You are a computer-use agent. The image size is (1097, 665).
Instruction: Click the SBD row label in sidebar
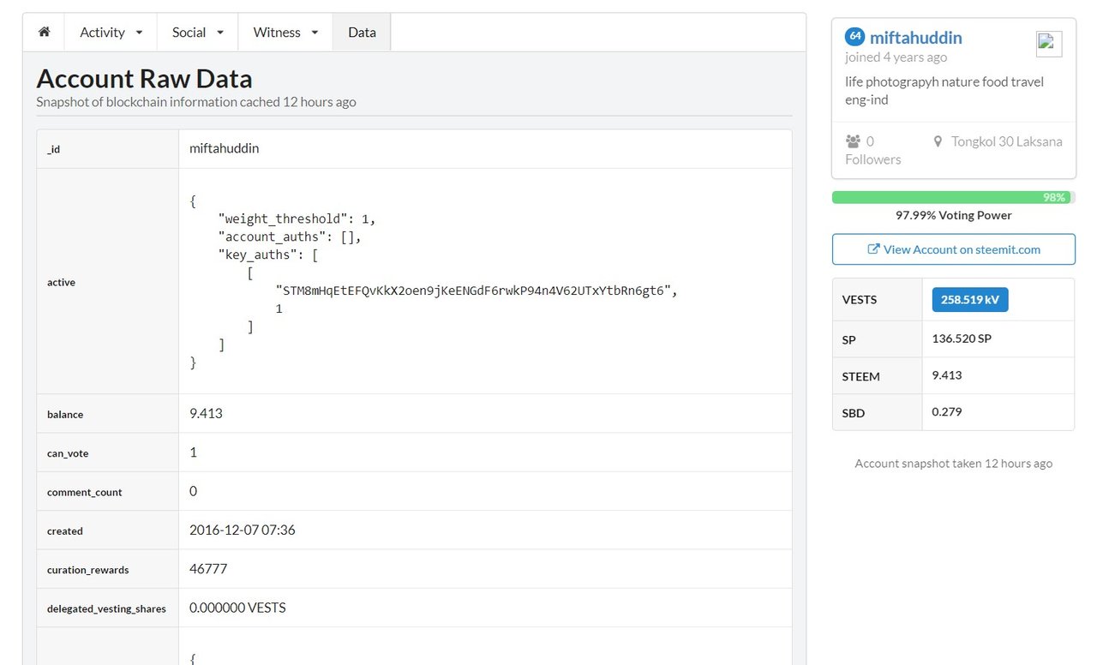point(854,413)
